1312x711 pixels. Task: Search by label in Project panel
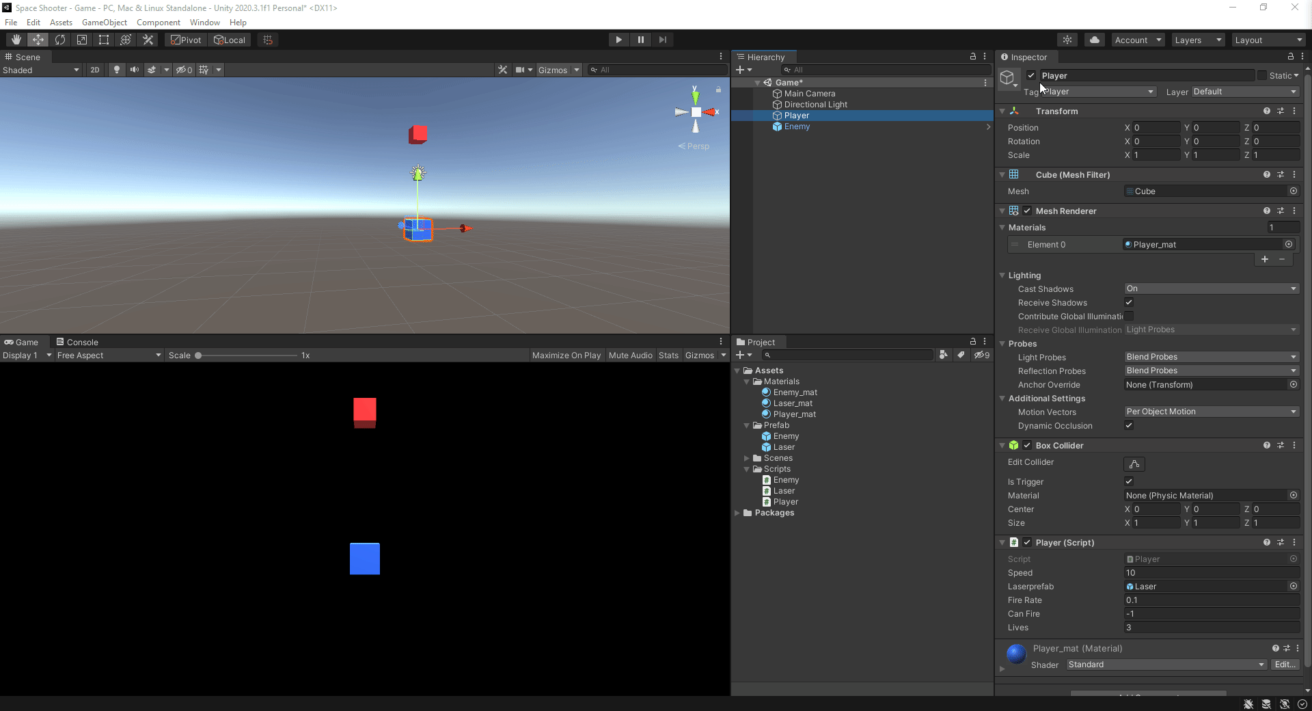[x=961, y=355]
